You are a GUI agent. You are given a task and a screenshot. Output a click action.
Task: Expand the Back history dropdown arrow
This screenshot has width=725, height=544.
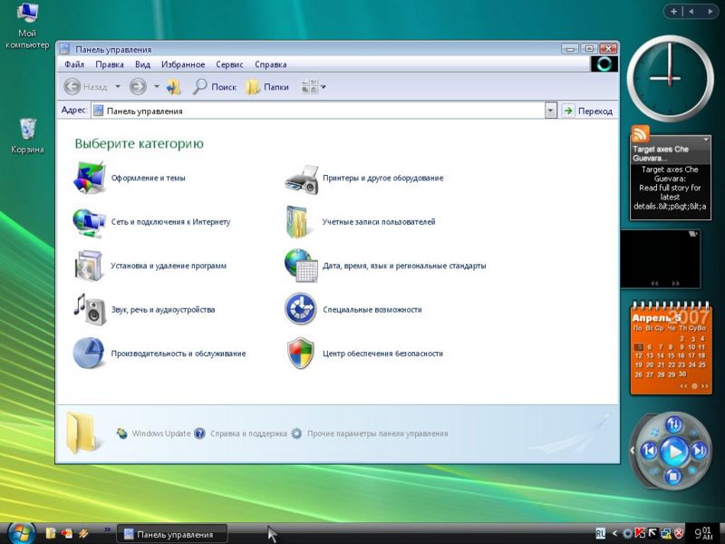pos(118,86)
